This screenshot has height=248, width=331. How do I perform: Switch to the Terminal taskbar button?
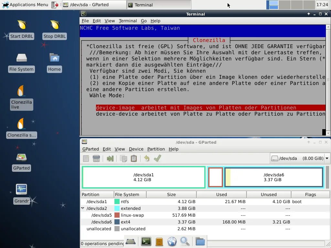pos(159,5)
